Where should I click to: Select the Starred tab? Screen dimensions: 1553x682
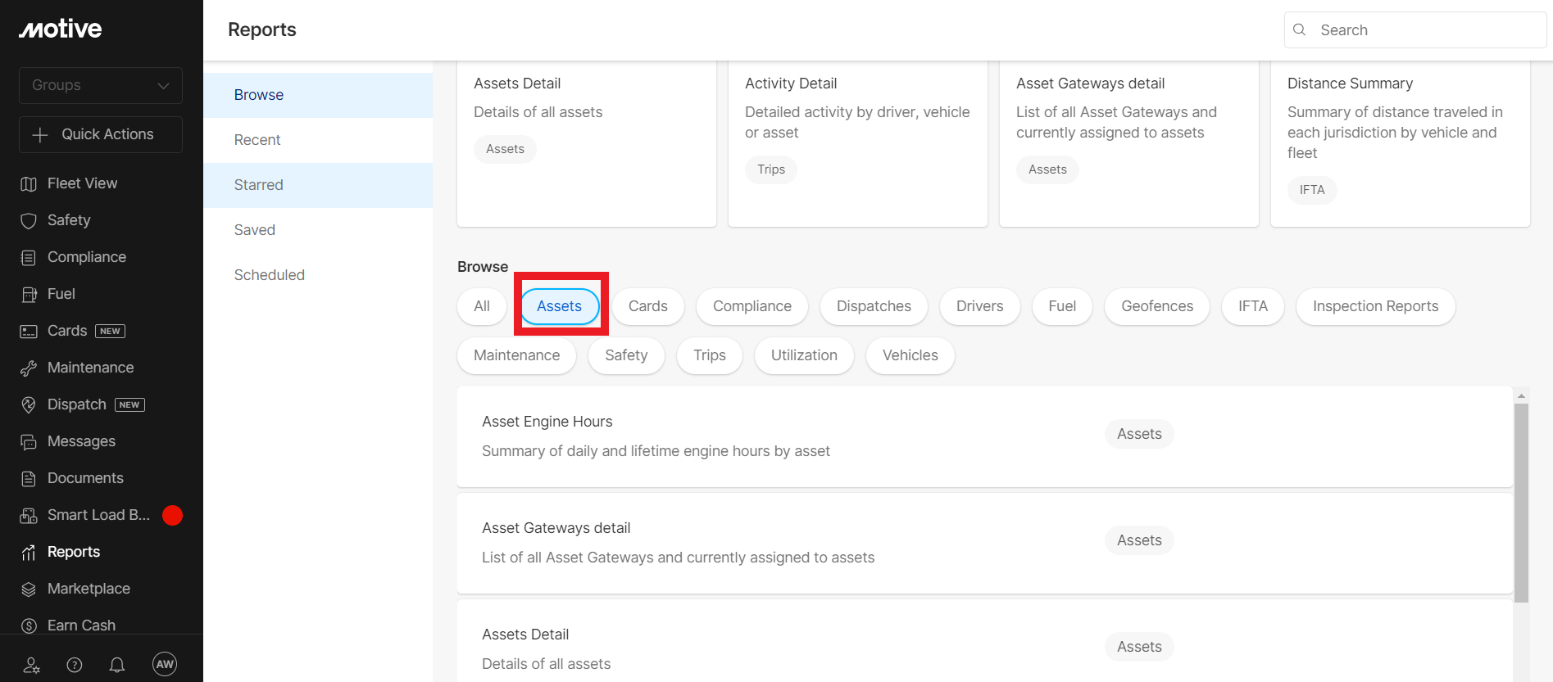[x=318, y=185]
